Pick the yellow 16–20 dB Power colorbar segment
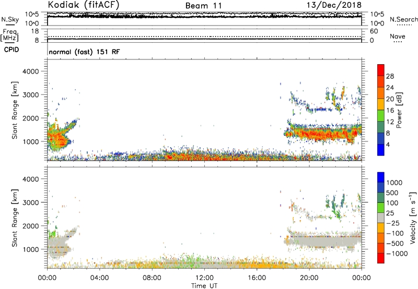The width and height of the screenshot is (418, 289). (381, 104)
